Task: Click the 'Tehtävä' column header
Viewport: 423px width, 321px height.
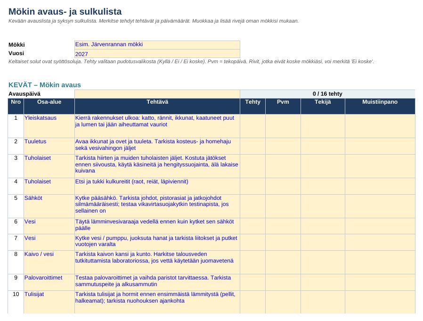Action: pyautogui.click(x=157, y=106)
